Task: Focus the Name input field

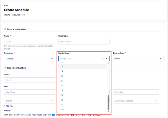Action: click(x=29, y=42)
